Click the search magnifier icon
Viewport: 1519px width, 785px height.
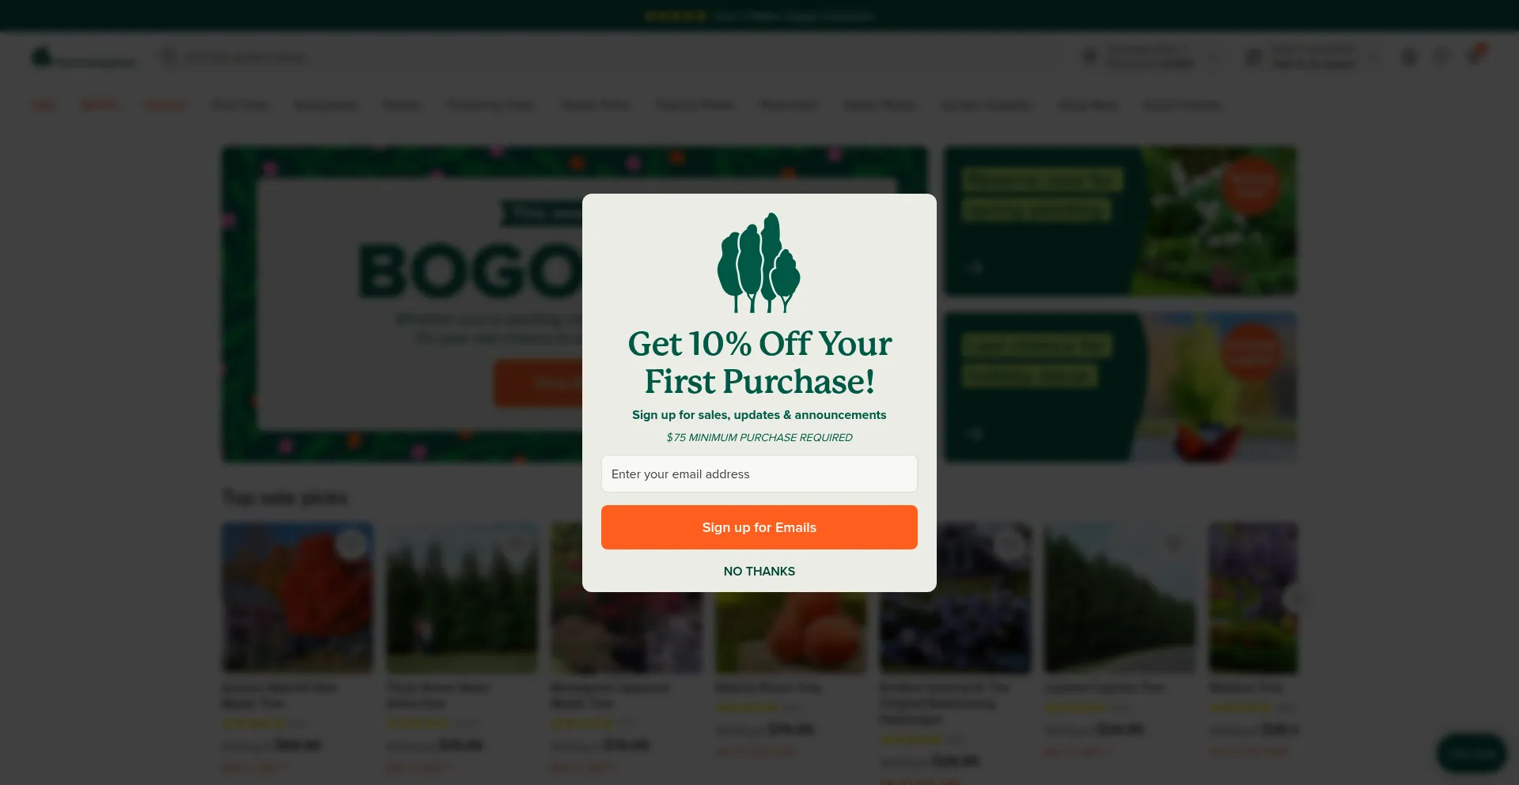click(169, 57)
